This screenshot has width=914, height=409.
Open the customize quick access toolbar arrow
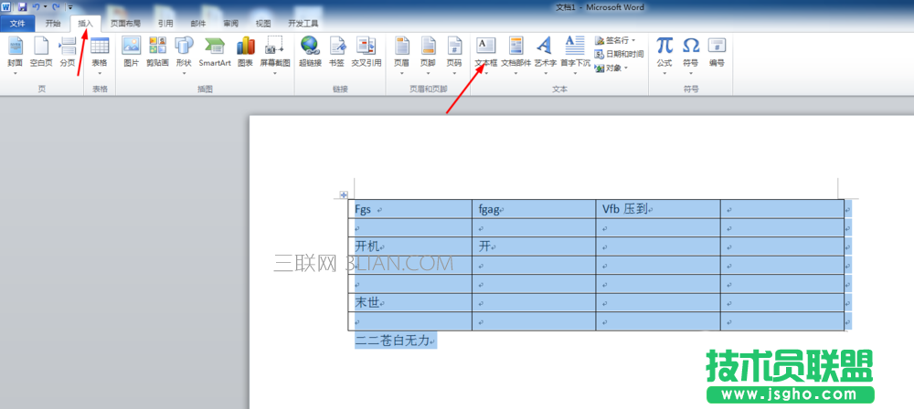[x=70, y=7]
